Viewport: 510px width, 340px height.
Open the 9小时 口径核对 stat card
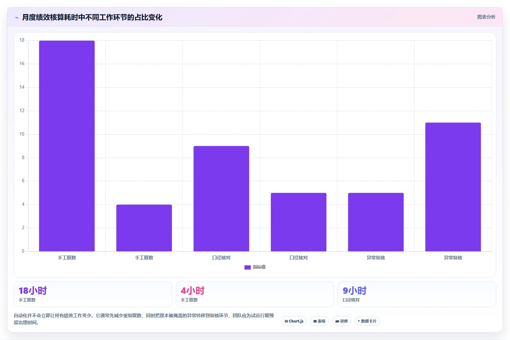pos(417,294)
